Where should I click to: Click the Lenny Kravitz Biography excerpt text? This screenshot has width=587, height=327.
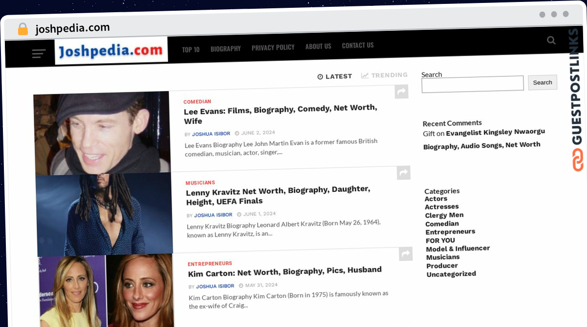point(284,228)
